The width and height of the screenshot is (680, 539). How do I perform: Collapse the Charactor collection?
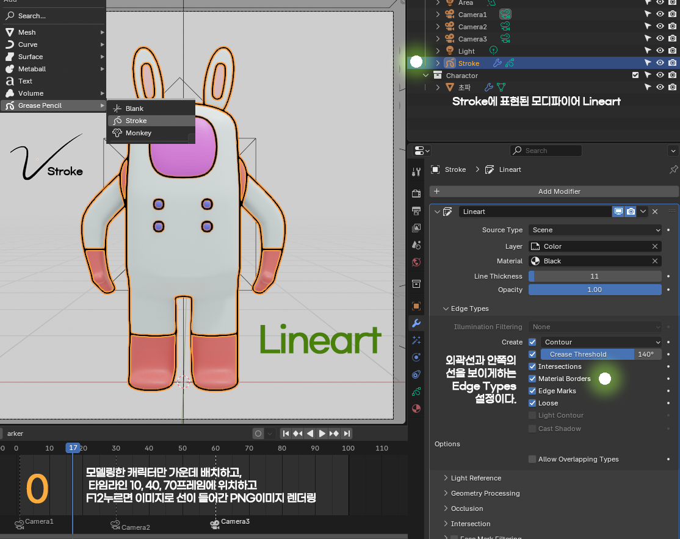click(426, 76)
